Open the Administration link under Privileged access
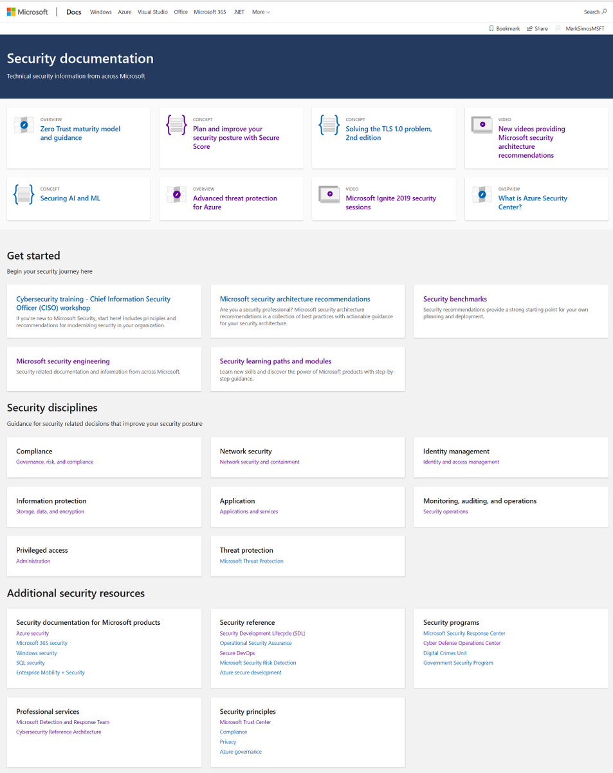613x773 pixels. (33, 561)
